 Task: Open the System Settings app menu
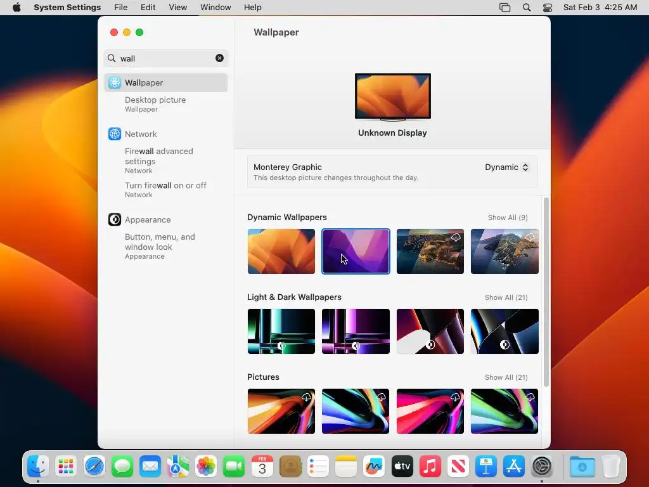pos(67,8)
